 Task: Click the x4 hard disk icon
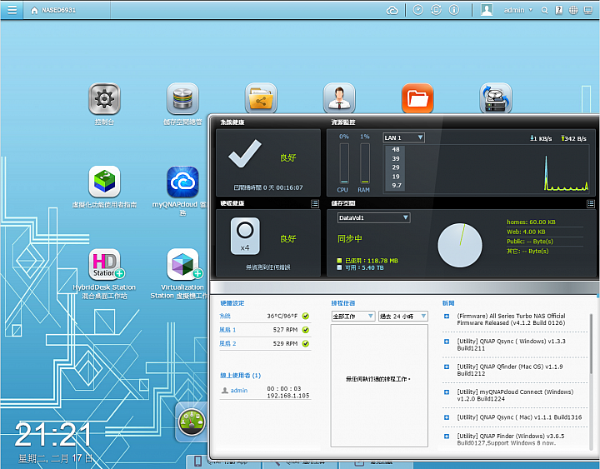tap(245, 236)
